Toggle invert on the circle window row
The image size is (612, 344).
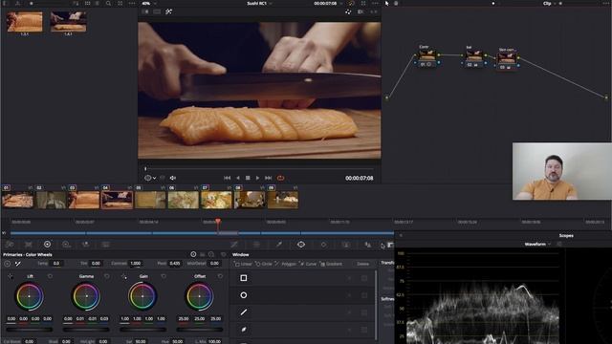pyautogui.click(x=349, y=295)
